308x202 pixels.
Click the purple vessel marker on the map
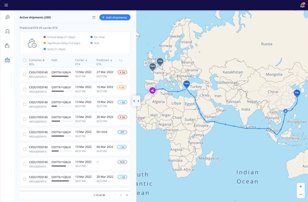point(152,90)
